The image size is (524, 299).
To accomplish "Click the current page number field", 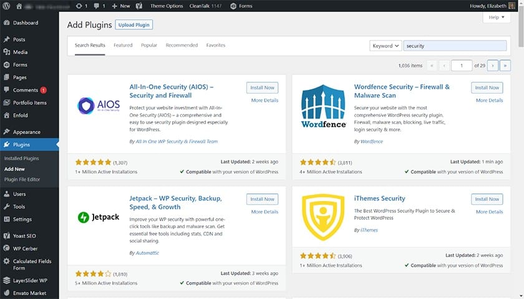I will click(x=462, y=66).
